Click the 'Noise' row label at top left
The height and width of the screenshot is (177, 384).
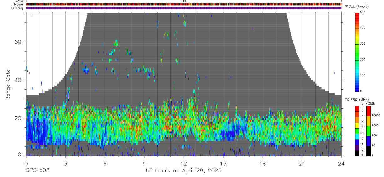tap(19, 4)
